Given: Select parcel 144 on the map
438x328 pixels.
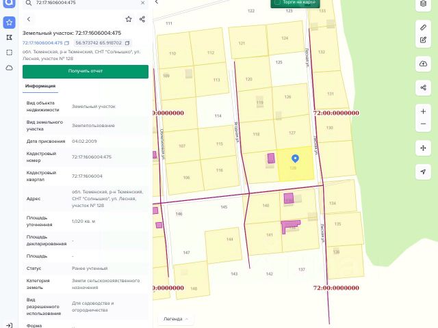Looking at the screenshot, I should coord(224,245).
